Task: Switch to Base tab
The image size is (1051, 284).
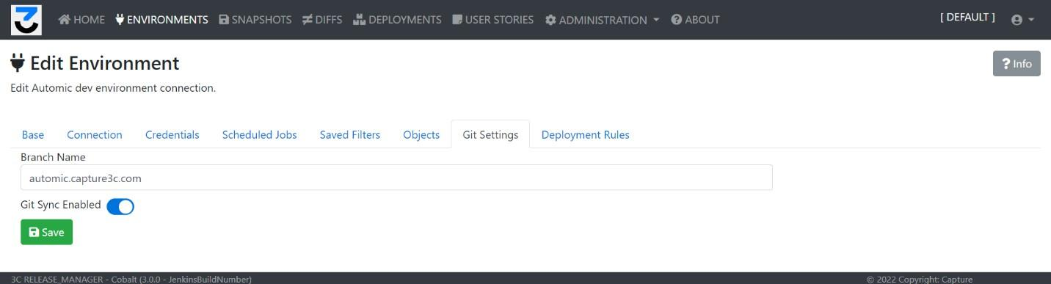Action: pyautogui.click(x=33, y=134)
